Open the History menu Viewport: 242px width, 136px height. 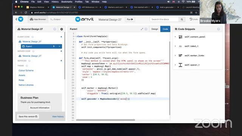point(55,2)
